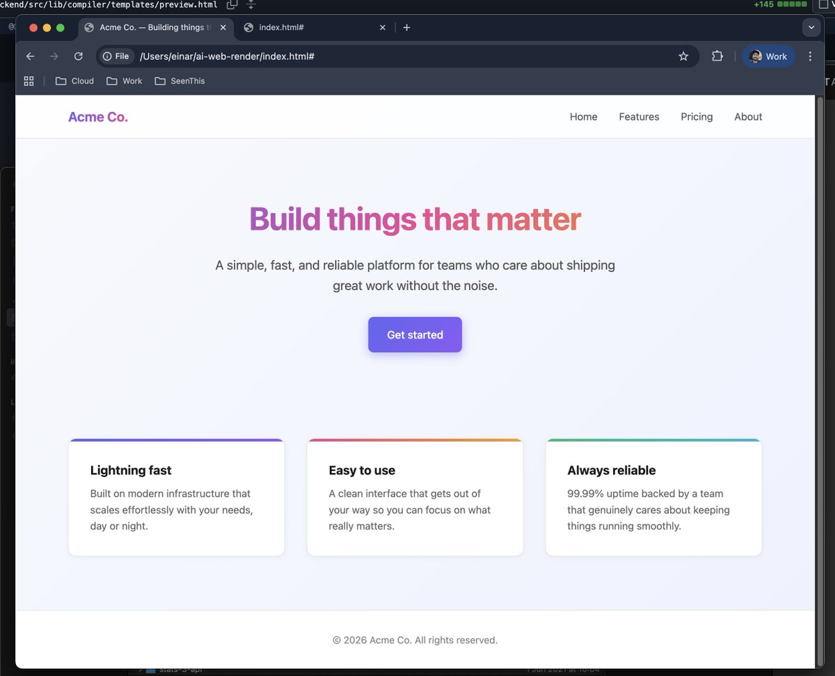Click the Acme Co. logo
Viewport: 835px width, 676px height.
[x=98, y=117]
